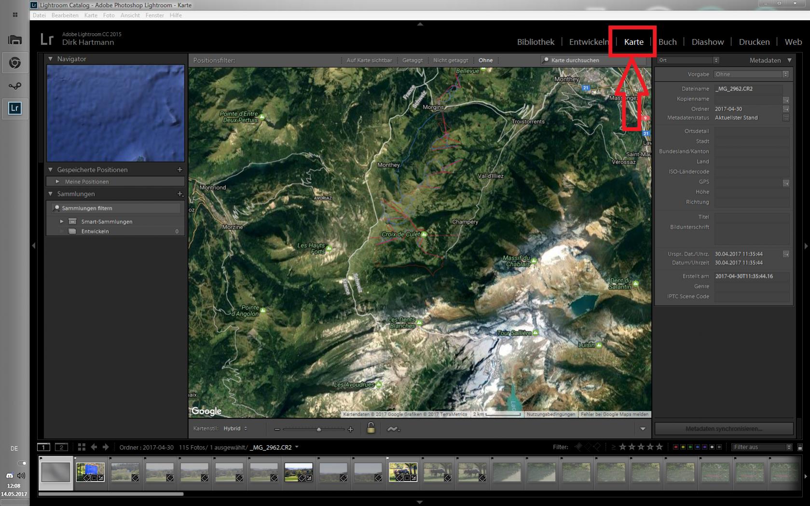Click the Metadatenstatus list icon
The width and height of the screenshot is (810, 506).
click(x=786, y=118)
